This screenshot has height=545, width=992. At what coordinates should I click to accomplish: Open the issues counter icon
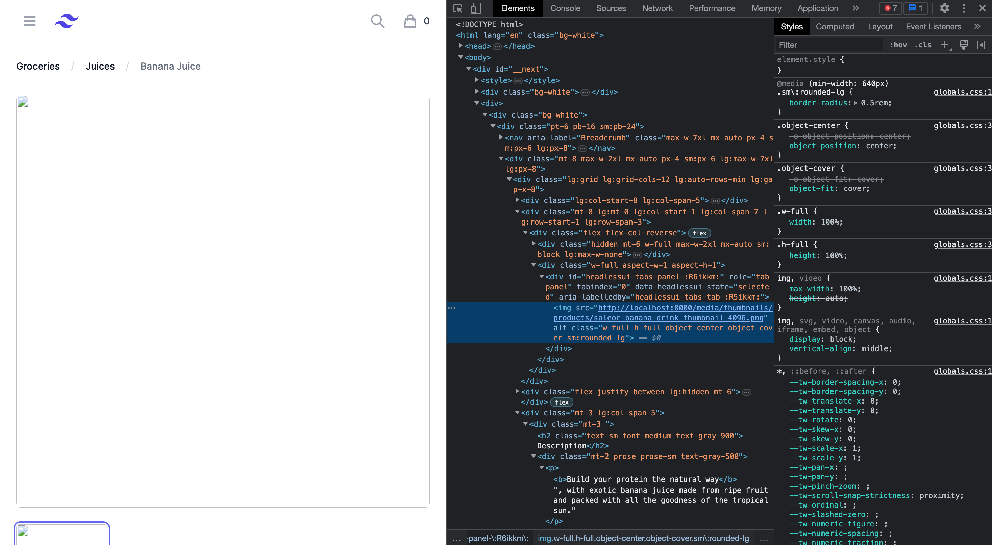915,8
